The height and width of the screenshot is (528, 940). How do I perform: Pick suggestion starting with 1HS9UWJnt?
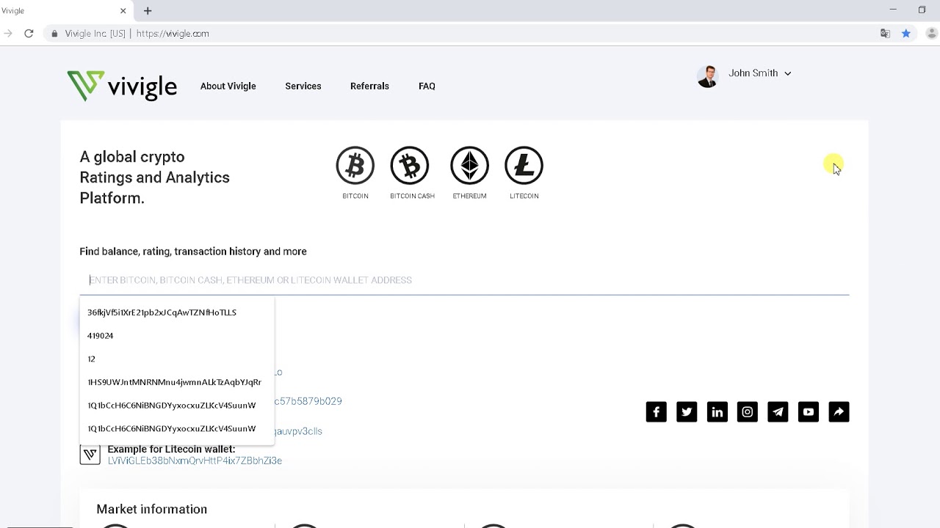pyautogui.click(x=177, y=382)
